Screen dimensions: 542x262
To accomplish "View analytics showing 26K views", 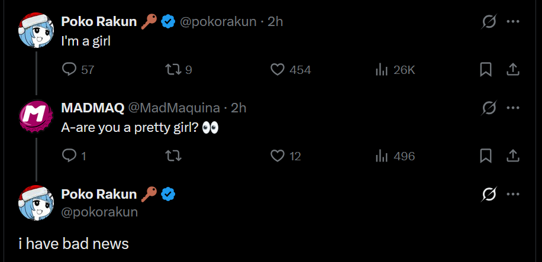I will [382, 70].
